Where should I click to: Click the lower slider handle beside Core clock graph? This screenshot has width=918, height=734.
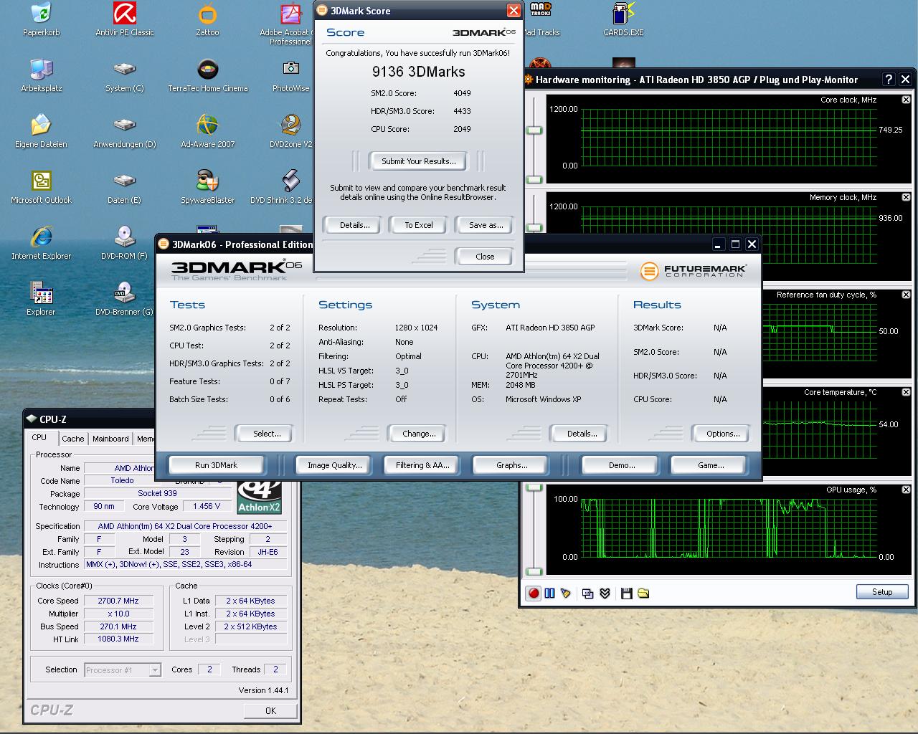coord(534,180)
